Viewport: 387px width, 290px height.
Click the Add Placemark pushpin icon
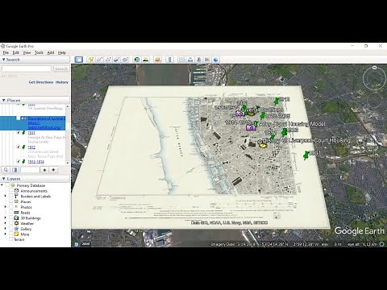[x=91, y=60]
